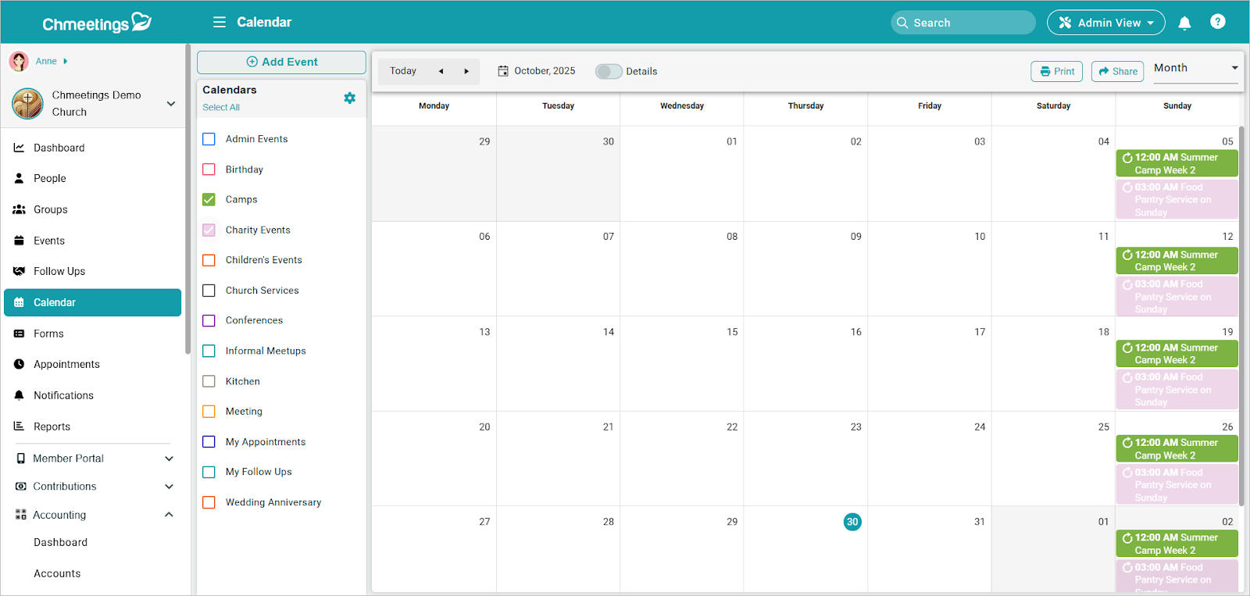Click the notifications bell icon
1250x596 pixels.
tap(1184, 23)
